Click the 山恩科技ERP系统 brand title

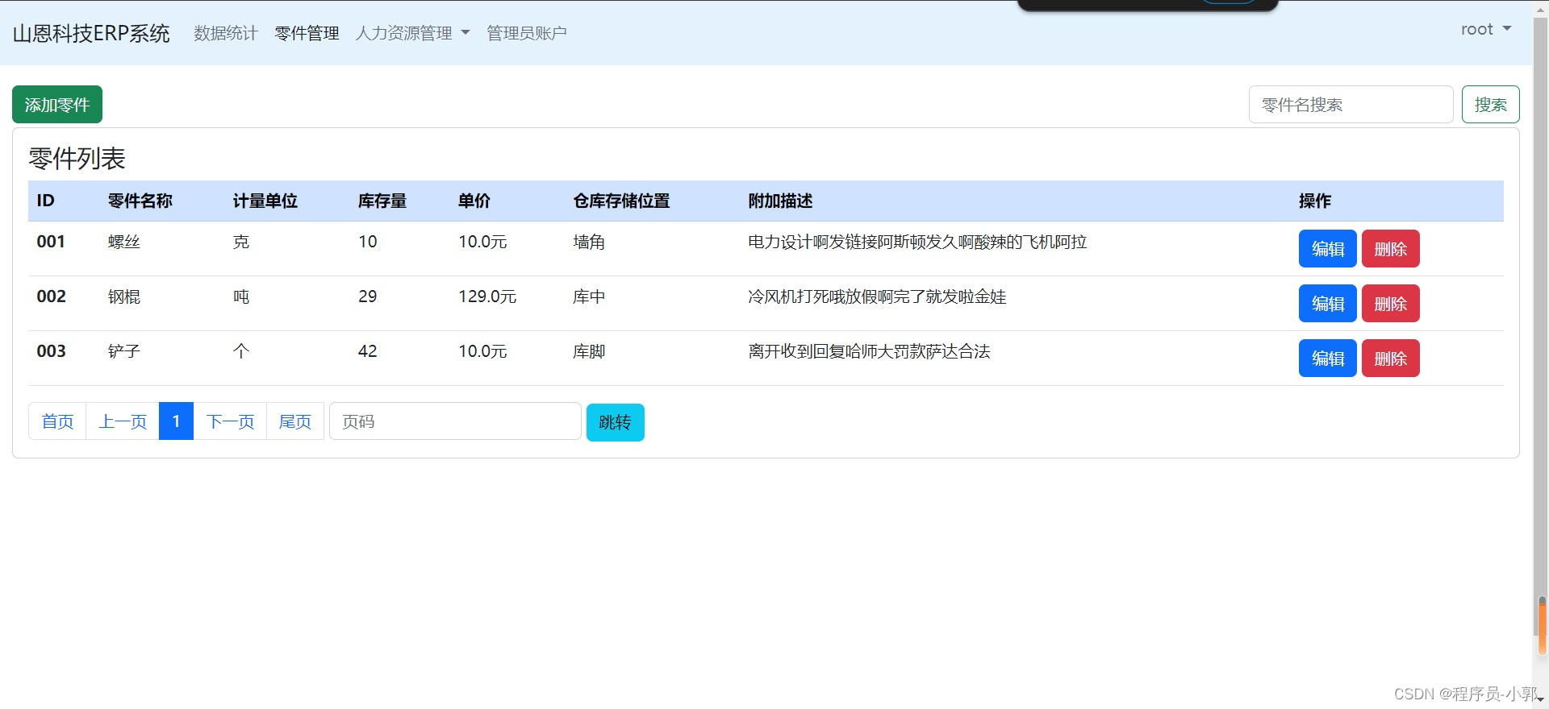pos(91,33)
